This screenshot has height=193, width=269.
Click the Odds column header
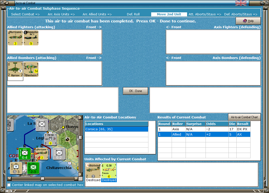[217, 124]
